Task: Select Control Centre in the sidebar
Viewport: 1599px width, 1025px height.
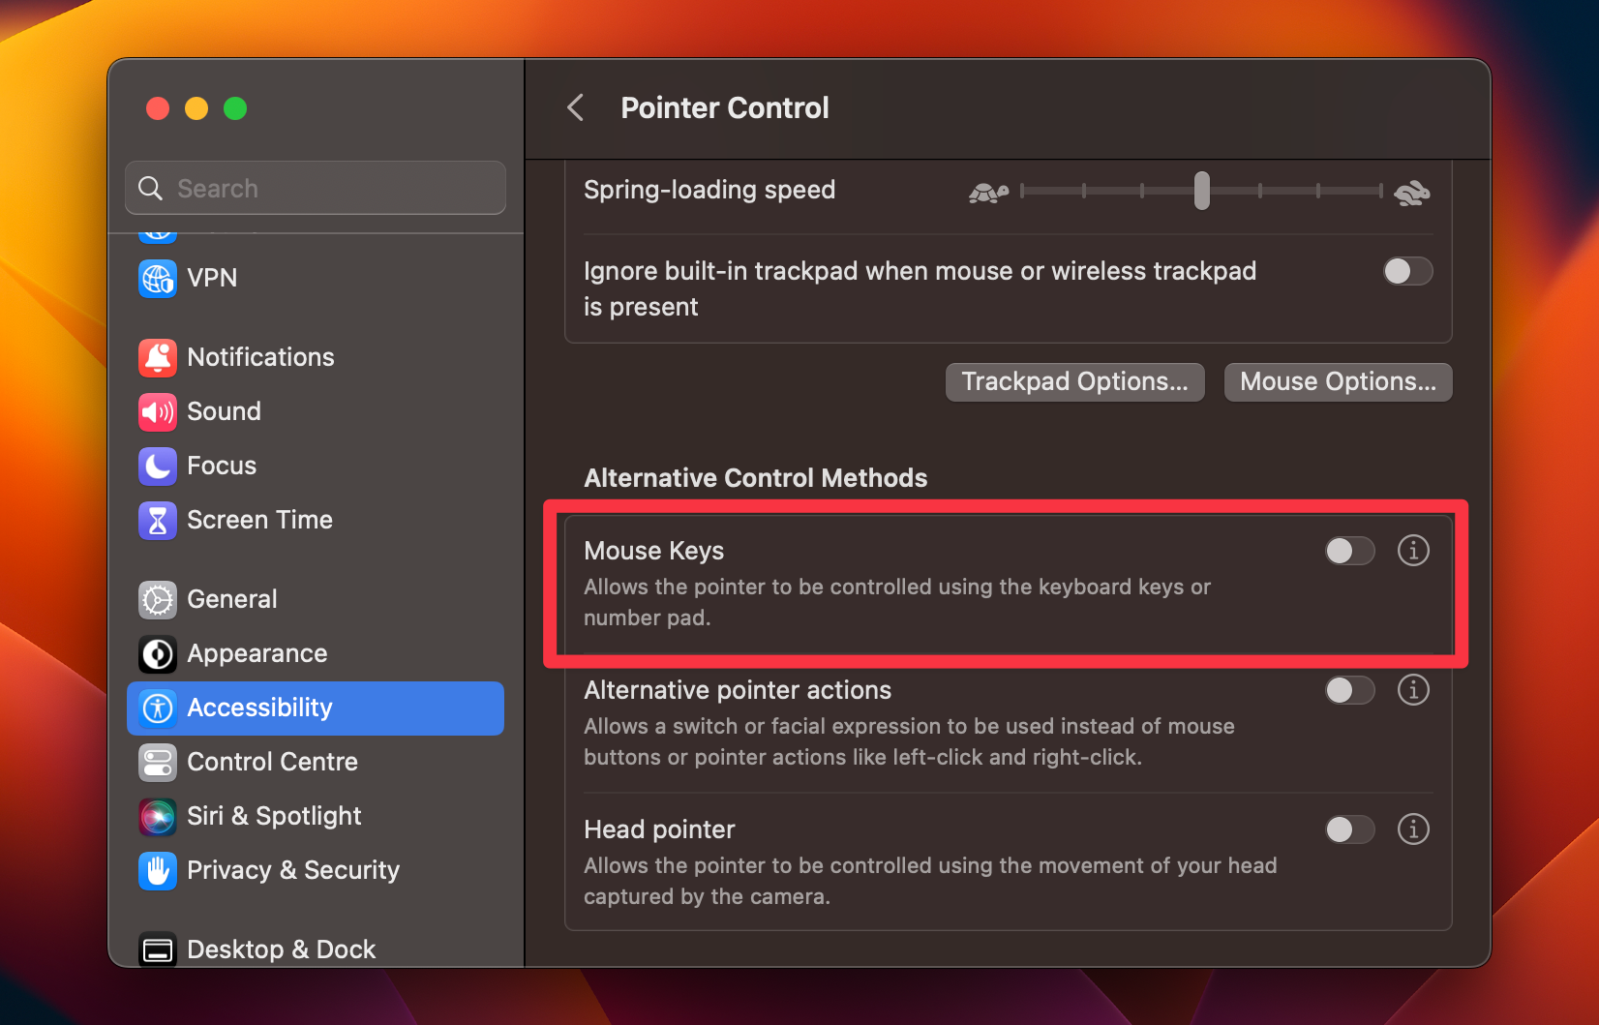Action: pyautogui.click(x=158, y=762)
